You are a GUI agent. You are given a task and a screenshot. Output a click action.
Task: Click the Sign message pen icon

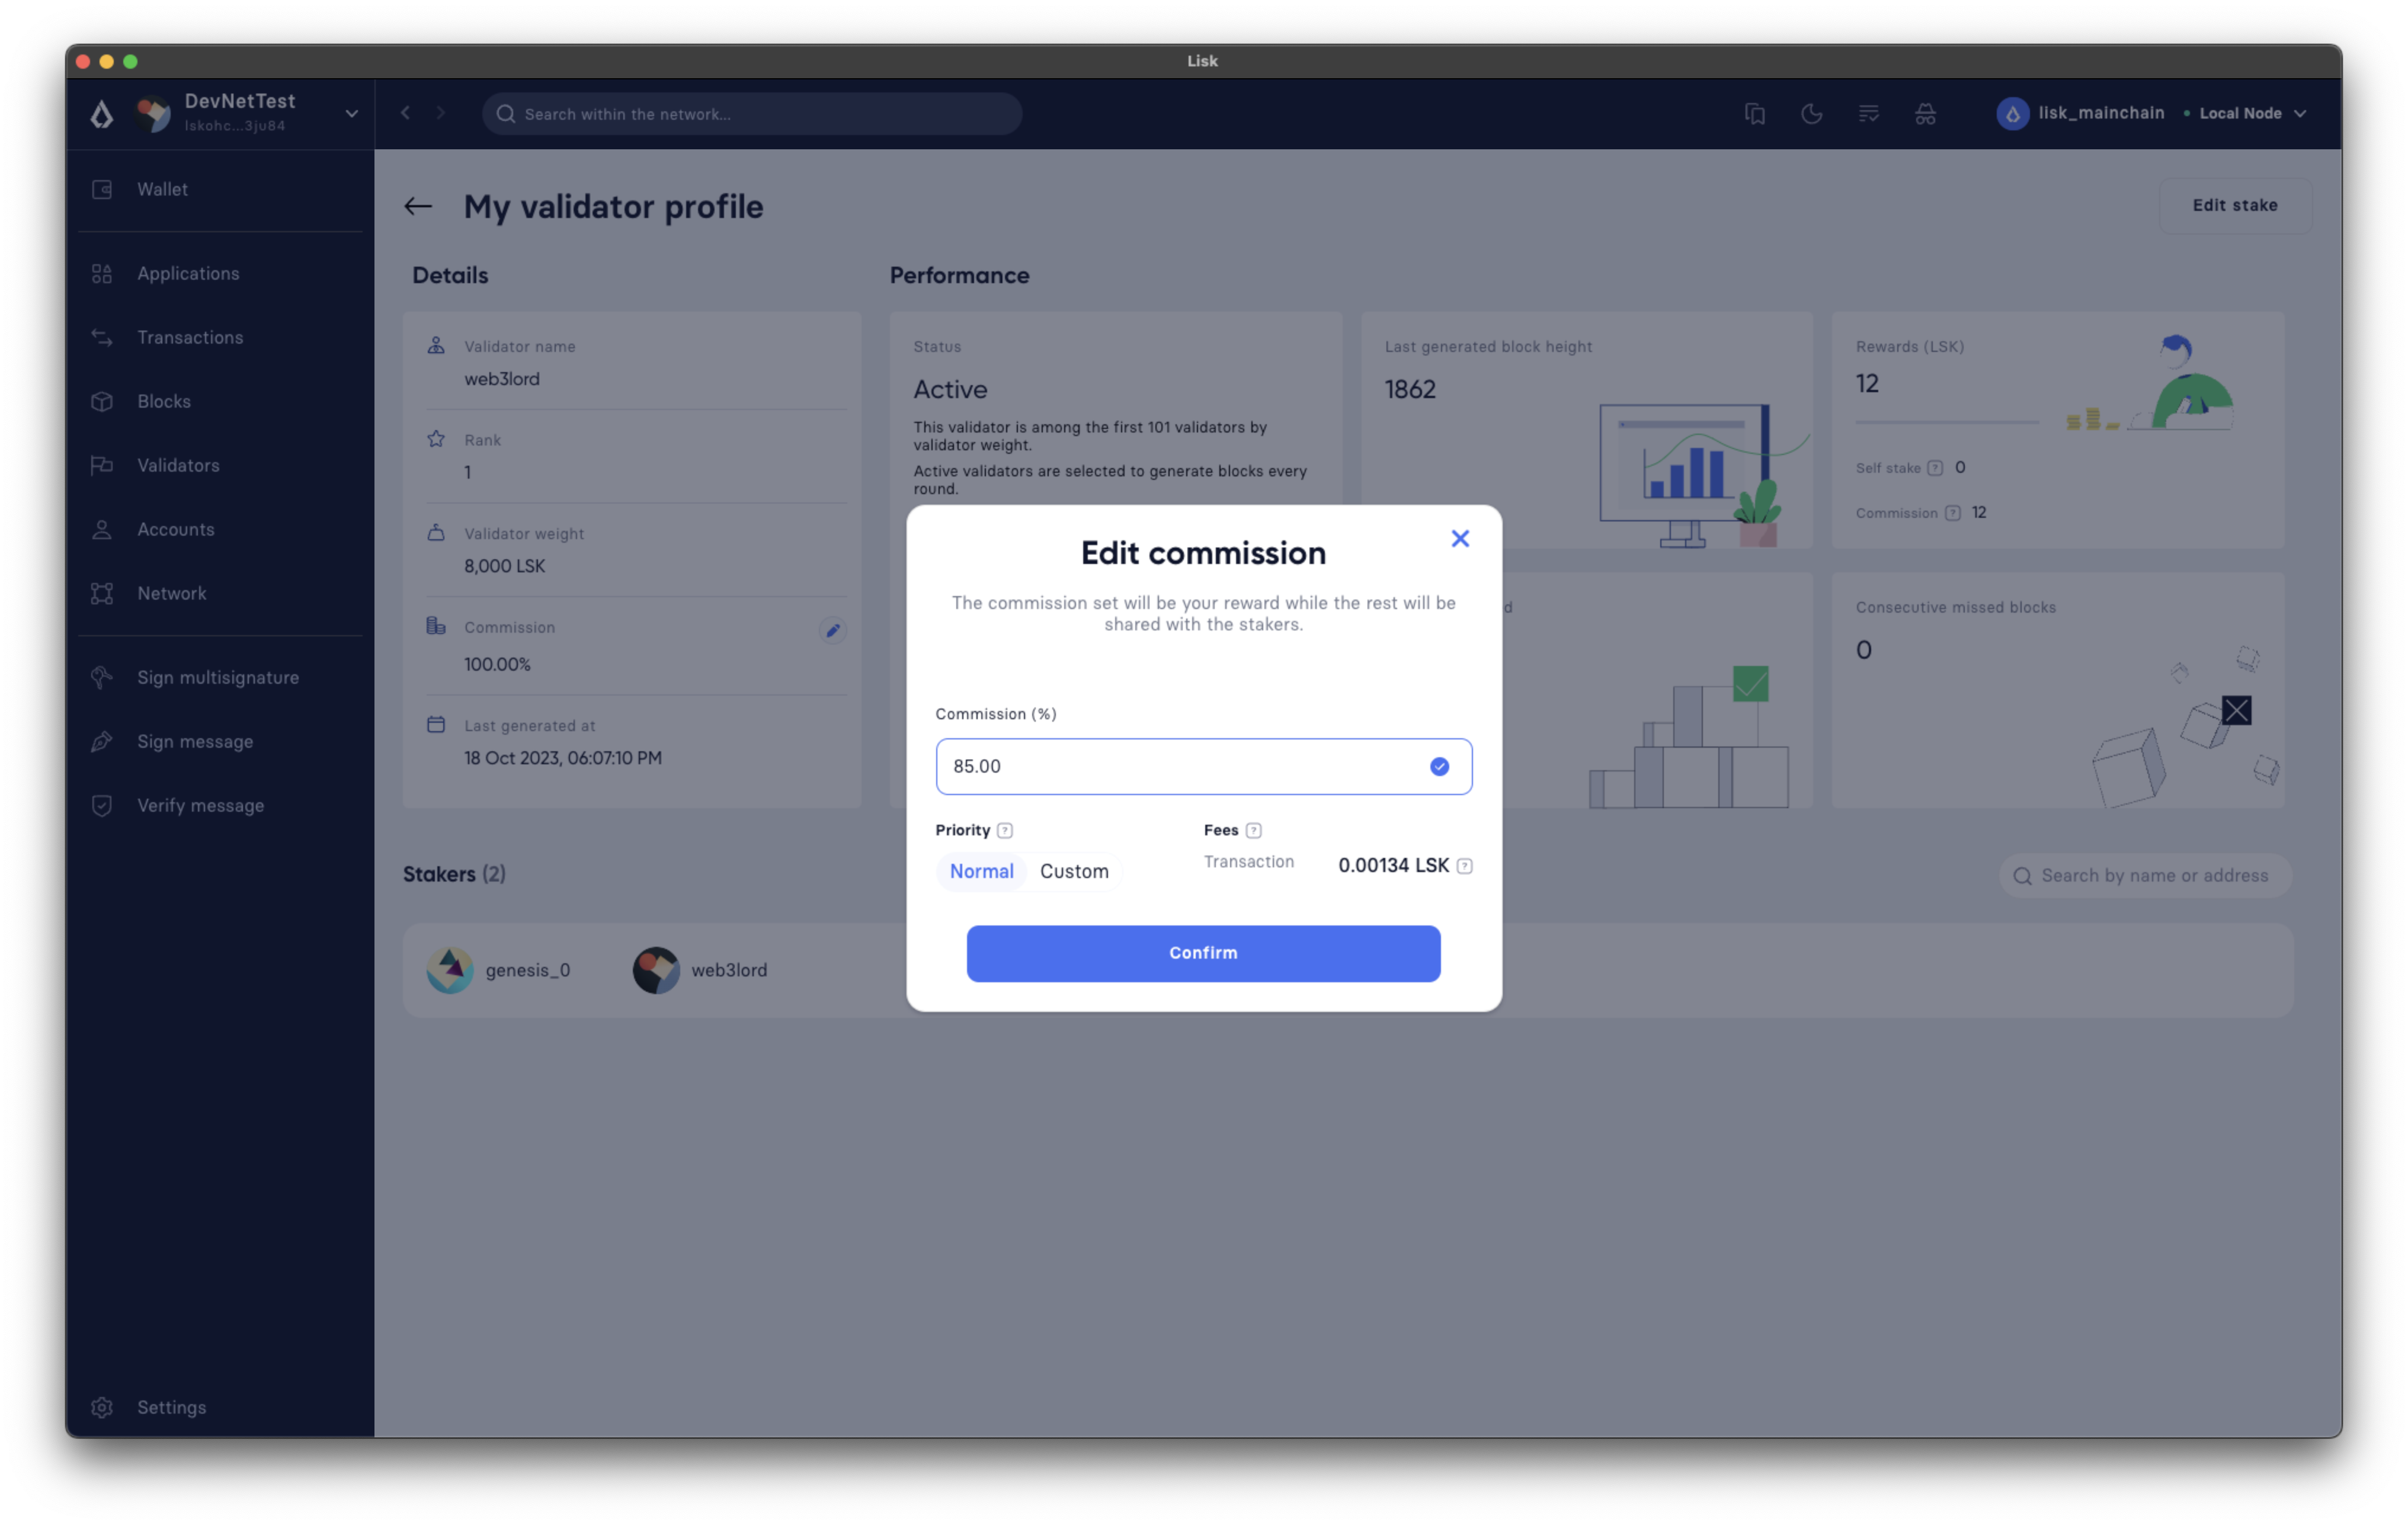tap(102, 741)
